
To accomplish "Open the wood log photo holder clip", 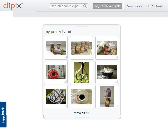I will pos(107,97).
